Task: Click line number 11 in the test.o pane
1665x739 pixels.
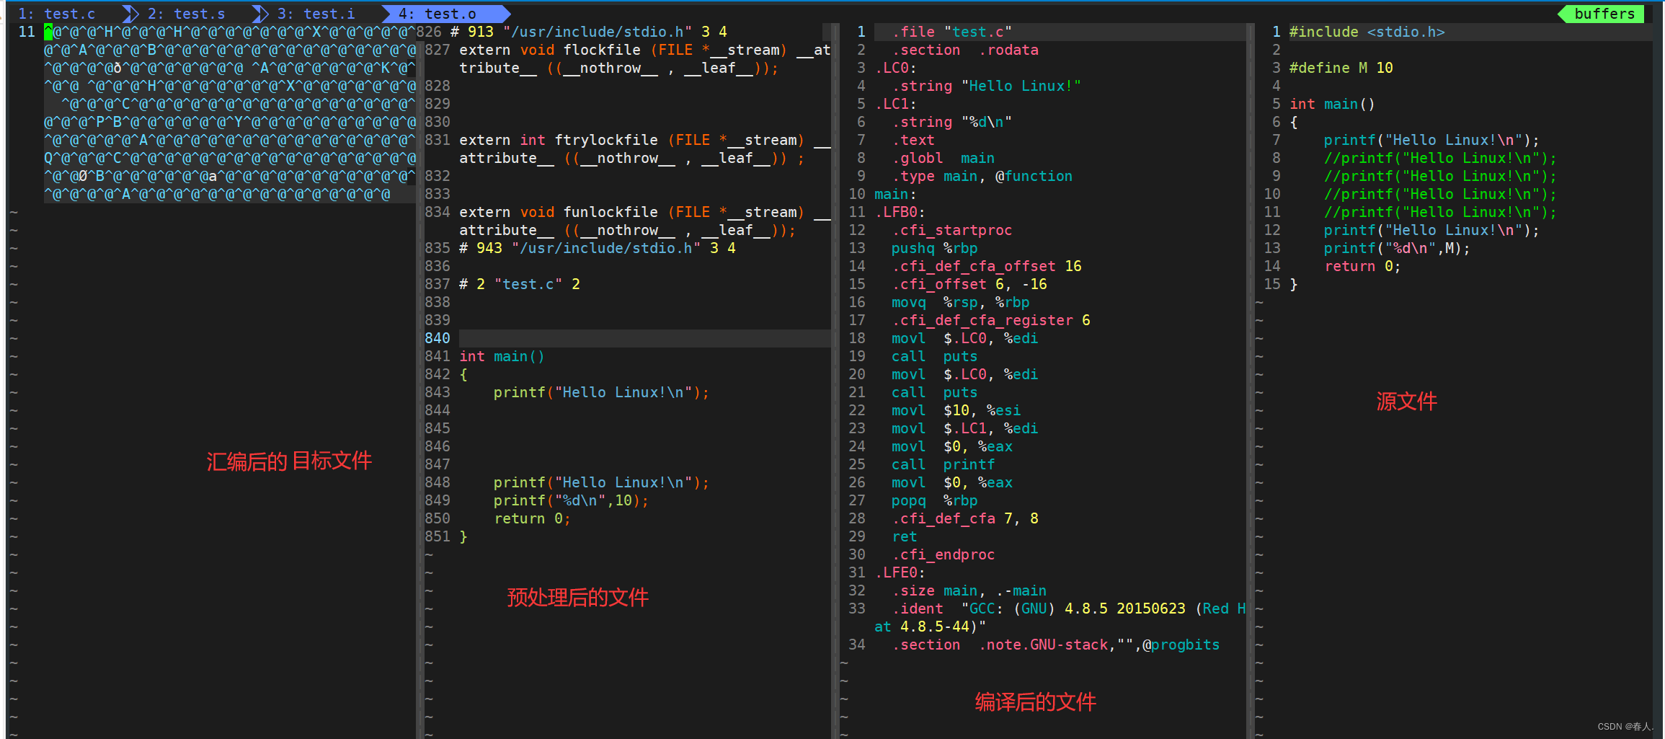Action: [27, 32]
